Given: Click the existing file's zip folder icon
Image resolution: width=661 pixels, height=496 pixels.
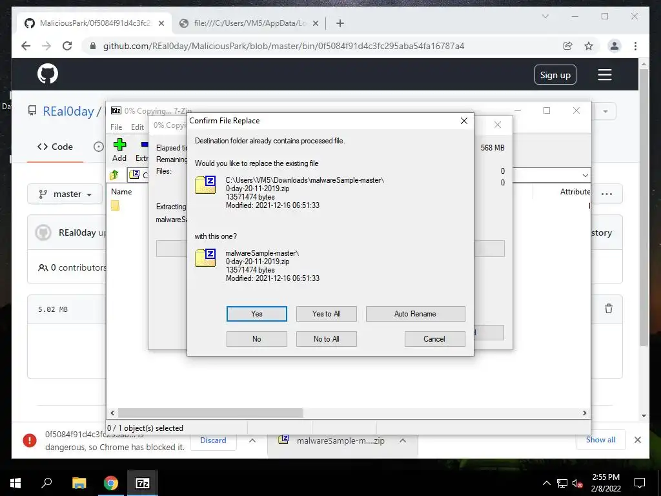Looking at the screenshot, I should [205, 185].
